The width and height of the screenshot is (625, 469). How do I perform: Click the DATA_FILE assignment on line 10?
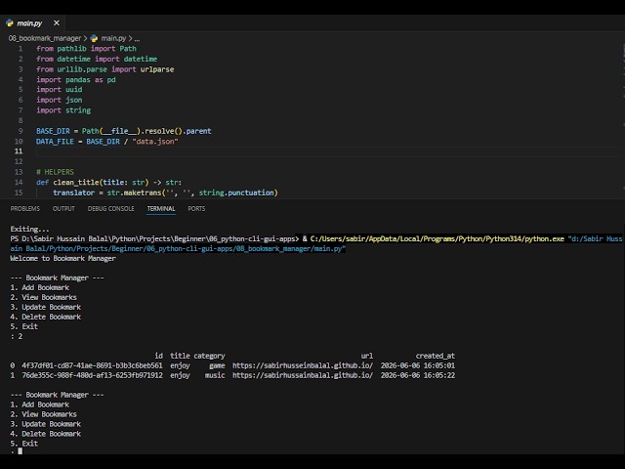pos(107,141)
